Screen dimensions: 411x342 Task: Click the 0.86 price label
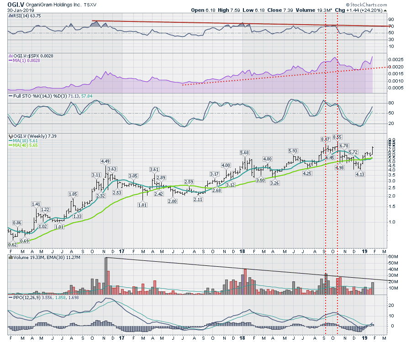point(17,223)
